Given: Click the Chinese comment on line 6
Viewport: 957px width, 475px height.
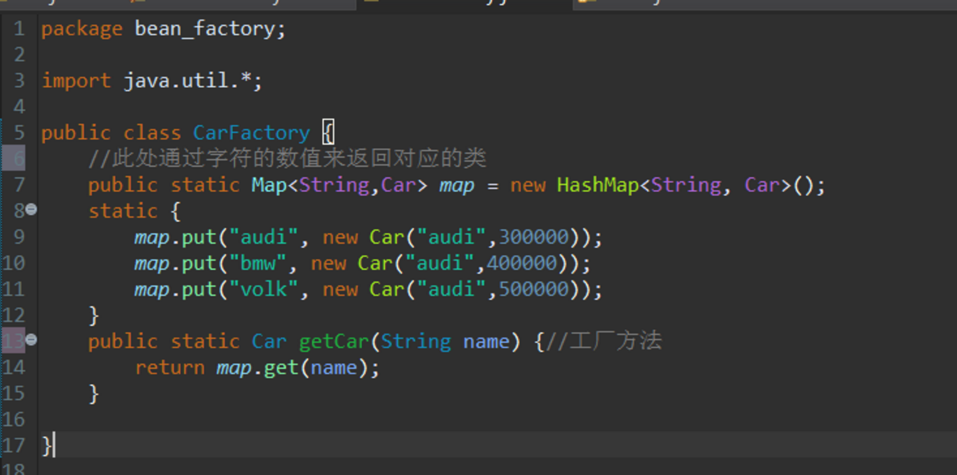Looking at the screenshot, I should 287,158.
